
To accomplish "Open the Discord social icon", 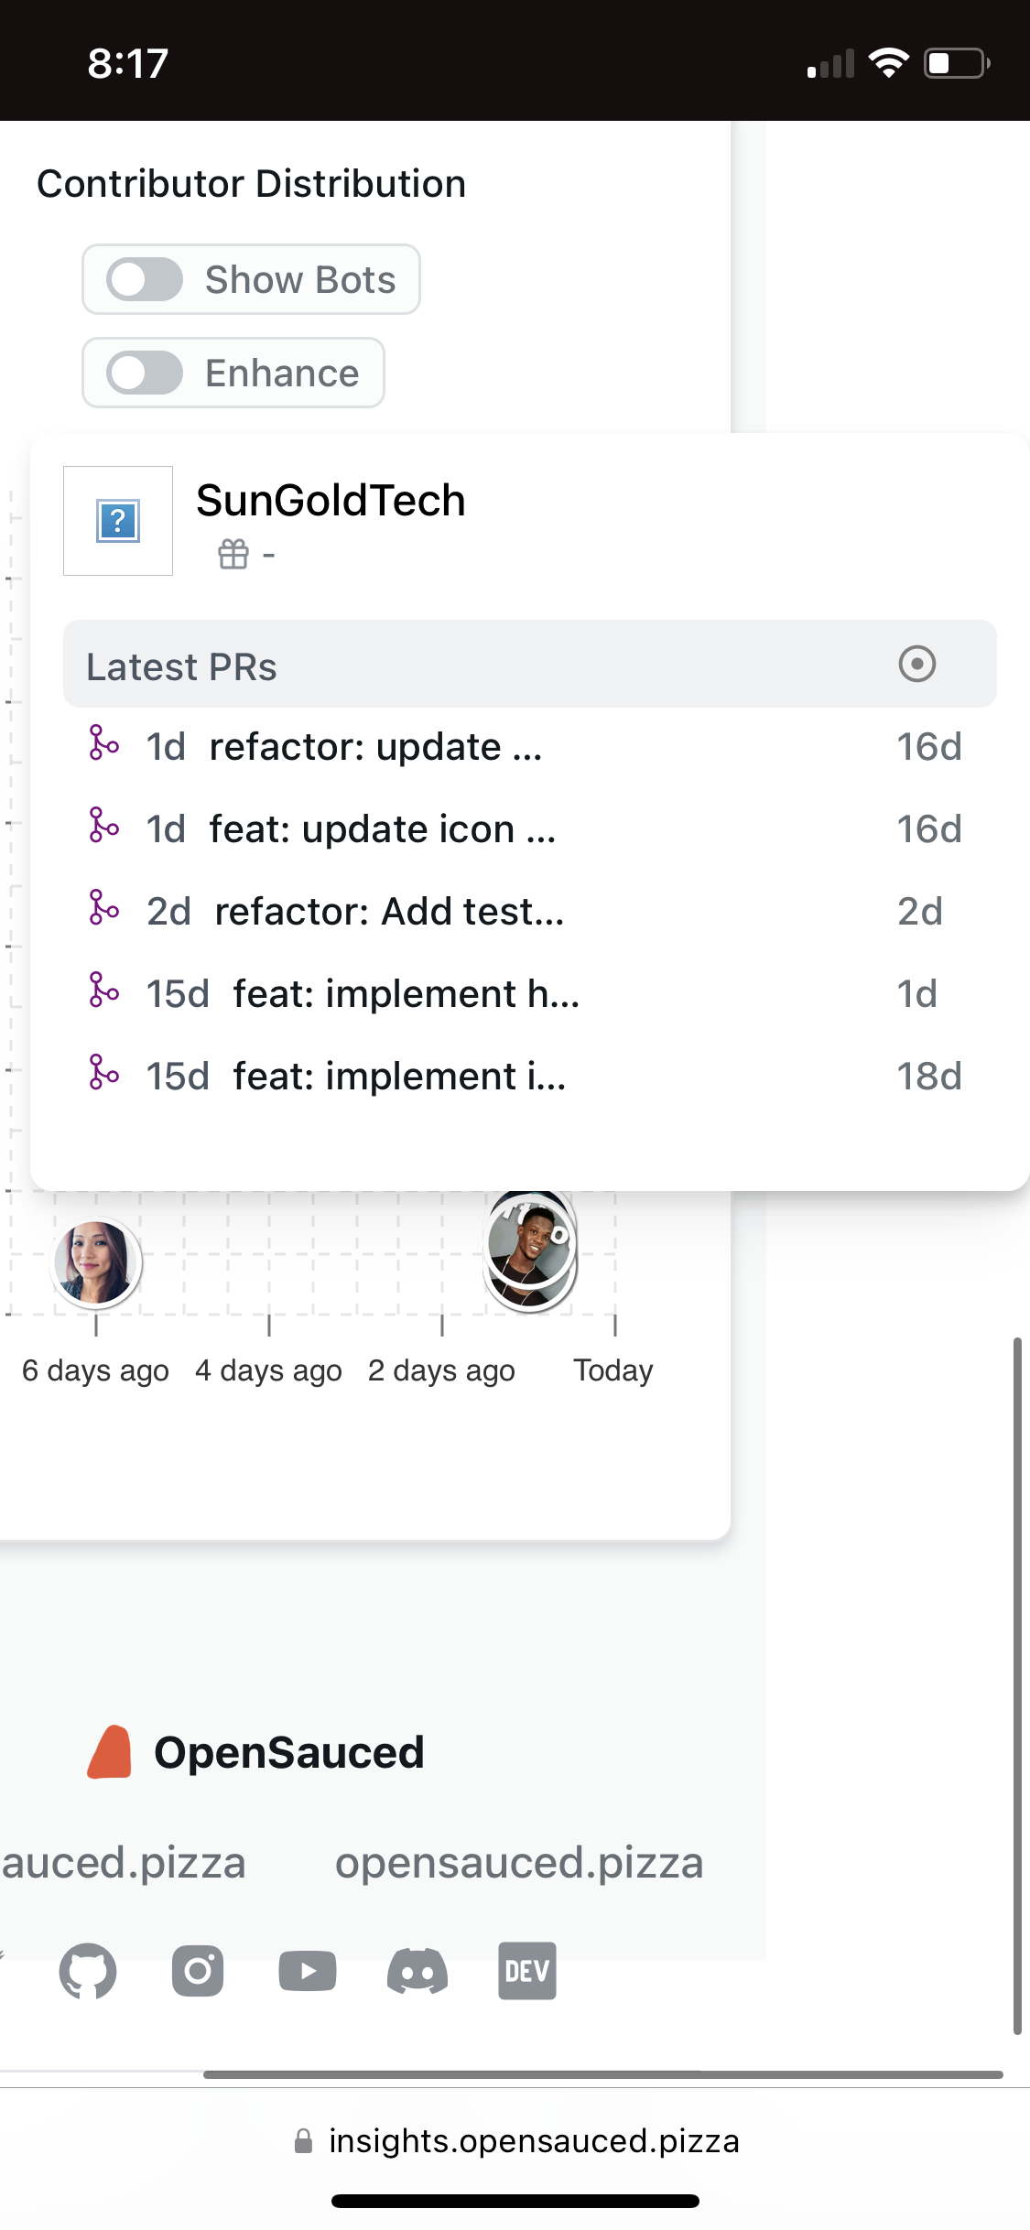I will 417,1971.
